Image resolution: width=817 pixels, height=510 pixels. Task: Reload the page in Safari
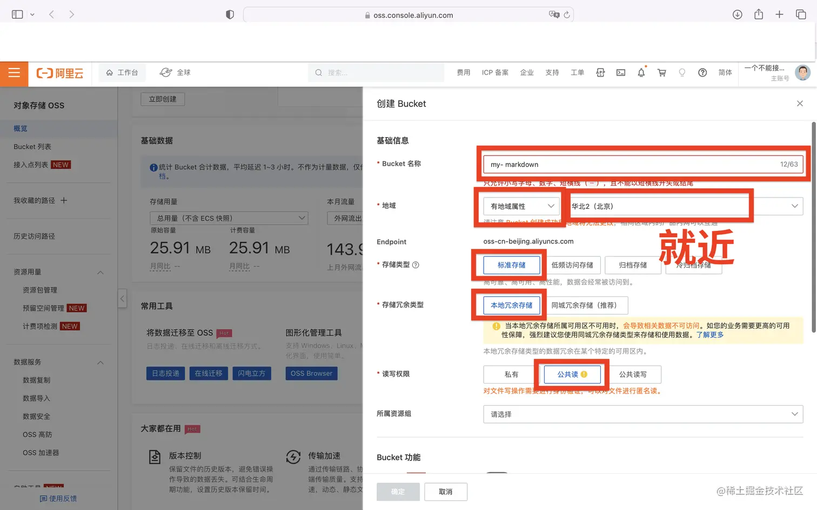(567, 15)
